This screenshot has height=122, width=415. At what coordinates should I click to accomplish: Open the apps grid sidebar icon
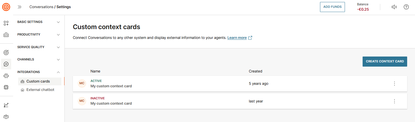tap(6, 23)
